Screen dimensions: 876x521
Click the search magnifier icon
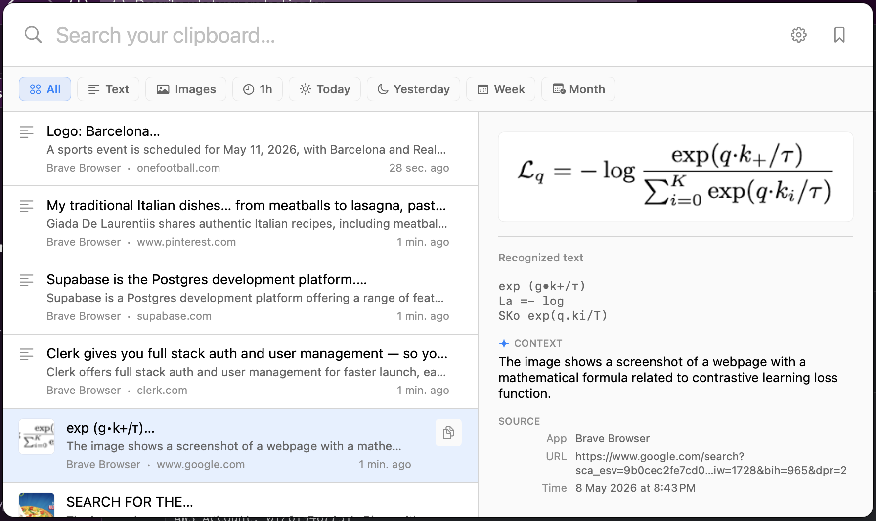33,35
